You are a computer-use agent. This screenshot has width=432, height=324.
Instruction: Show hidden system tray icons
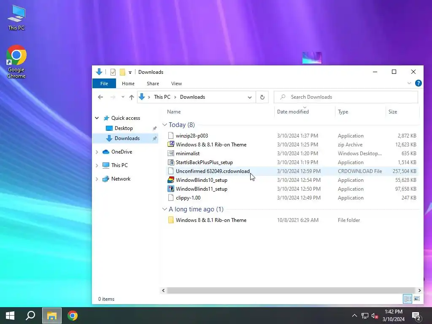coord(354,316)
